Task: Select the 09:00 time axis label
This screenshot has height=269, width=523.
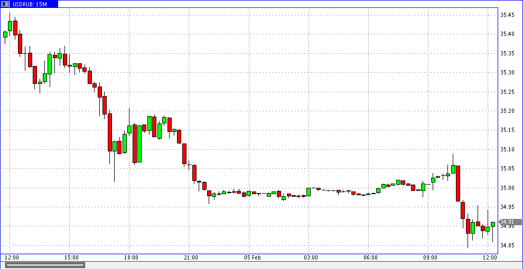Action: tap(430, 257)
